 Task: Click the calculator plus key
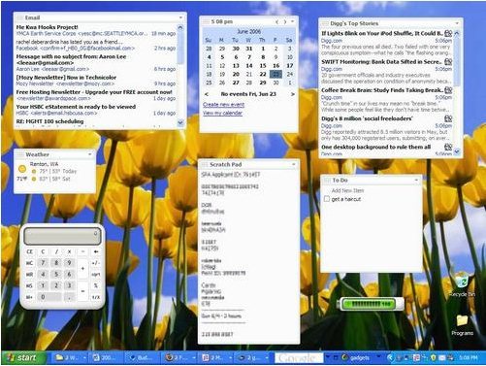coord(82,268)
